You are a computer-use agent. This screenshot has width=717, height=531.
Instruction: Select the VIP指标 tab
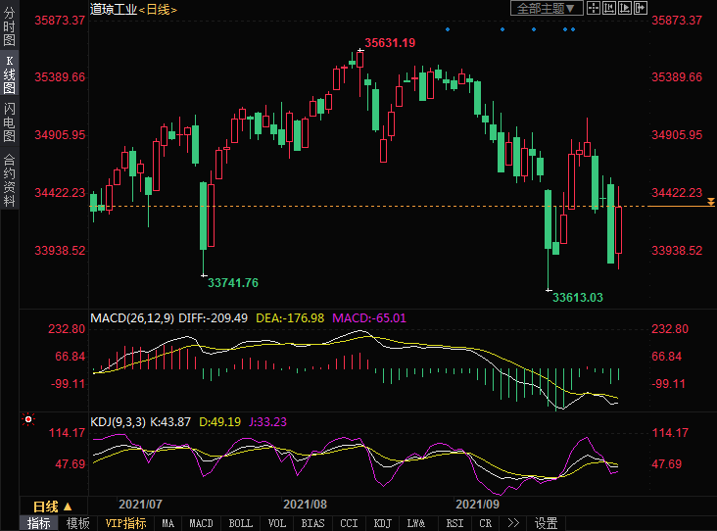pyautogui.click(x=125, y=523)
